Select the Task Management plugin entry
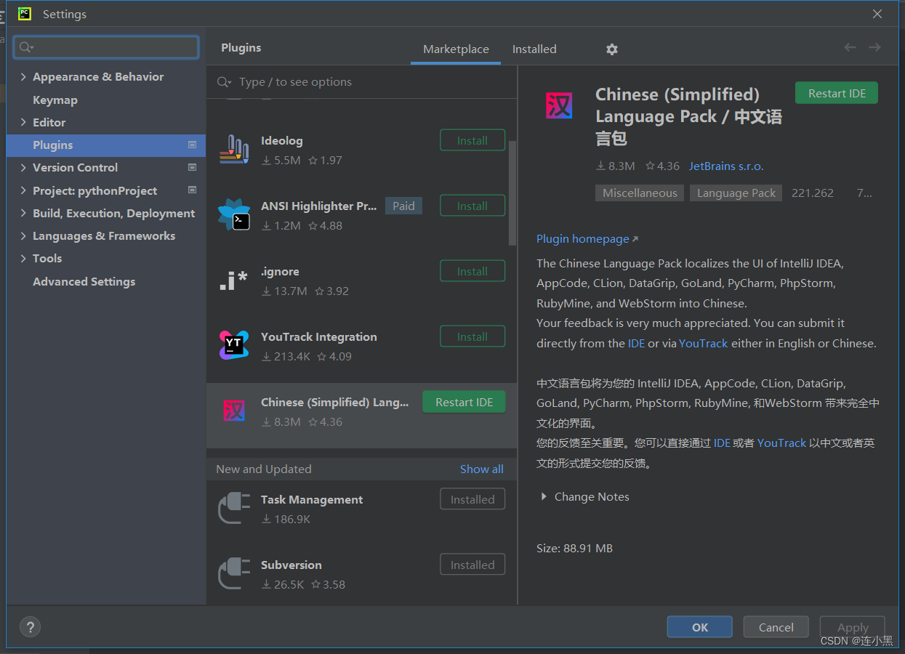905x654 pixels. 362,508
